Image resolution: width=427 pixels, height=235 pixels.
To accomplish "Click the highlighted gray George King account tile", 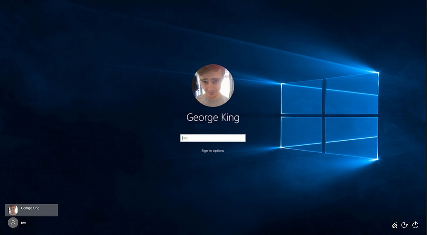I will click(x=32, y=210).
